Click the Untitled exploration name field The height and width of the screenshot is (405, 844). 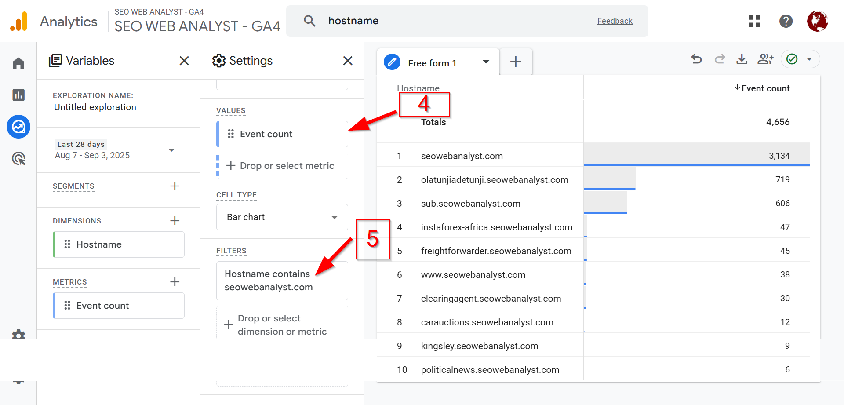click(x=95, y=107)
